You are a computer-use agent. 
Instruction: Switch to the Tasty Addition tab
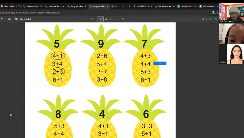pyautogui.click(x=76, y=6)
